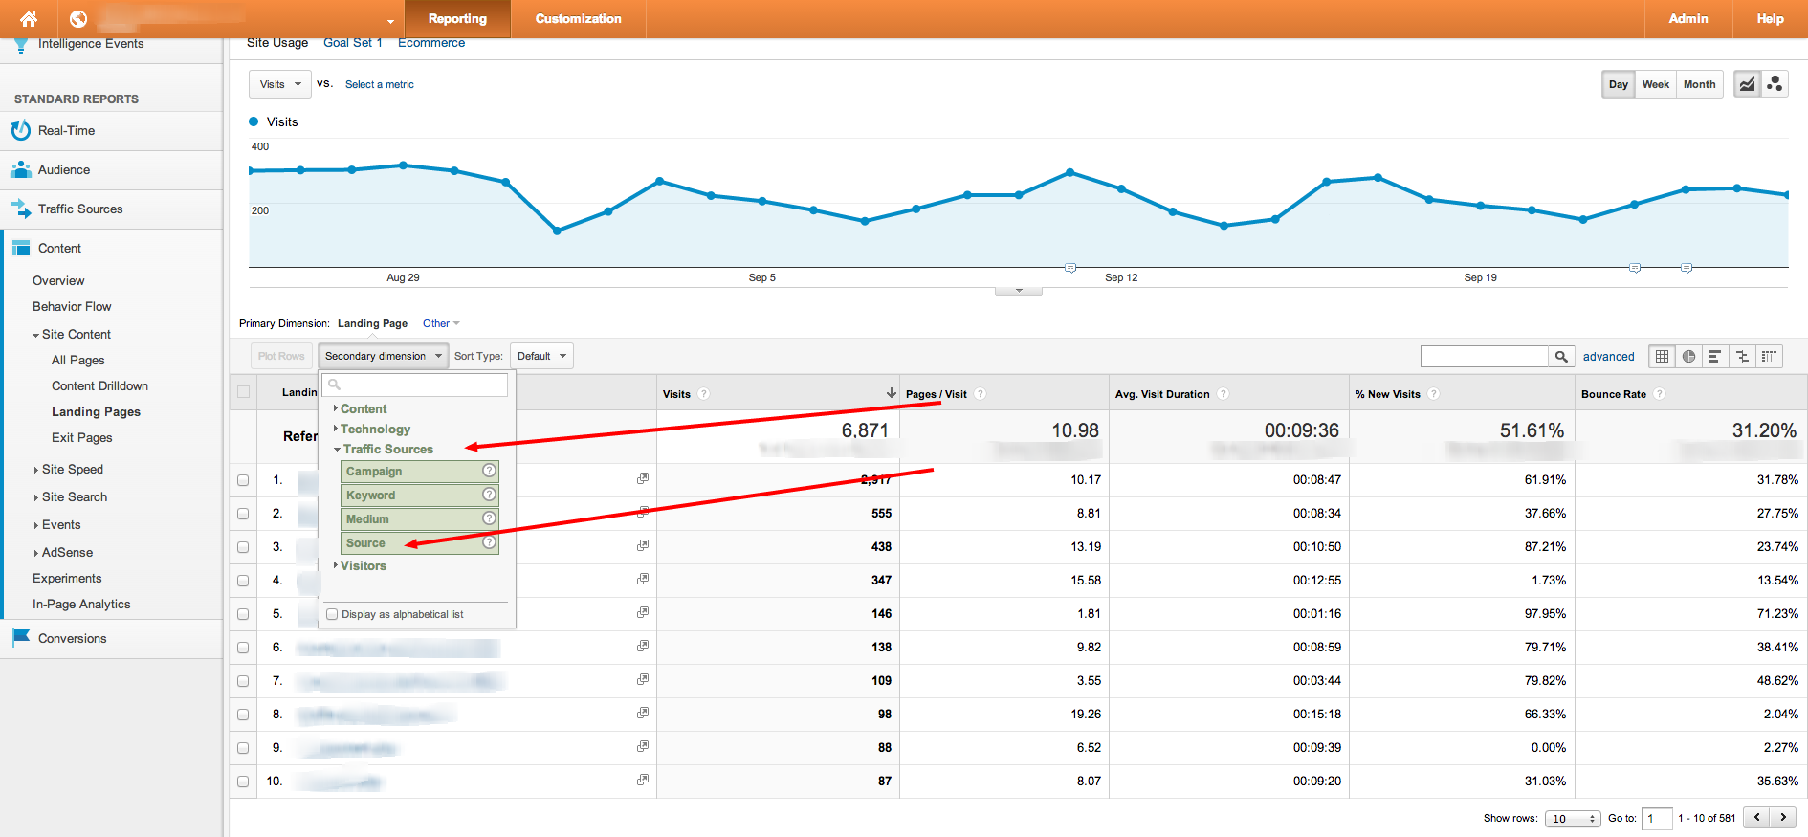Collapse the Traffic Sources dimension group
1808x837 pixels.
[x=384, y=449]
